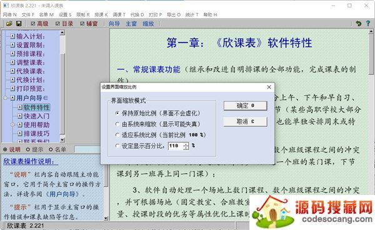Screen dimensions: 375x230
Task: Click the document icon beside 排课技巧
Action: (20, 133)
